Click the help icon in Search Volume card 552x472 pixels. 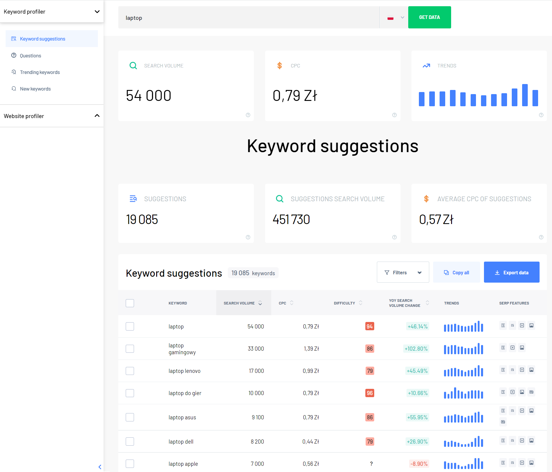pos(248,115)
